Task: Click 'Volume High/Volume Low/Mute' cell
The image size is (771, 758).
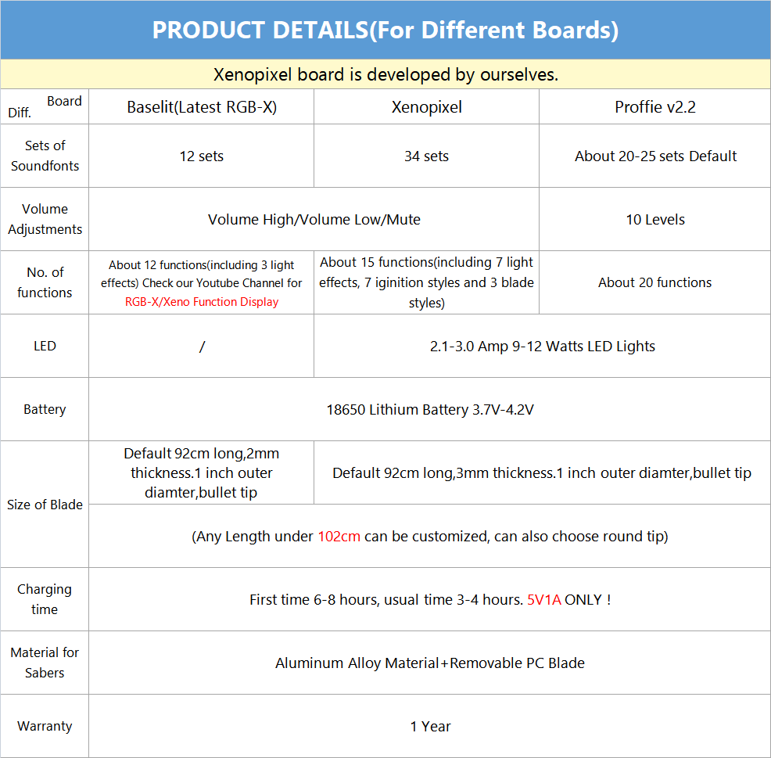Action: coord(314,219)
